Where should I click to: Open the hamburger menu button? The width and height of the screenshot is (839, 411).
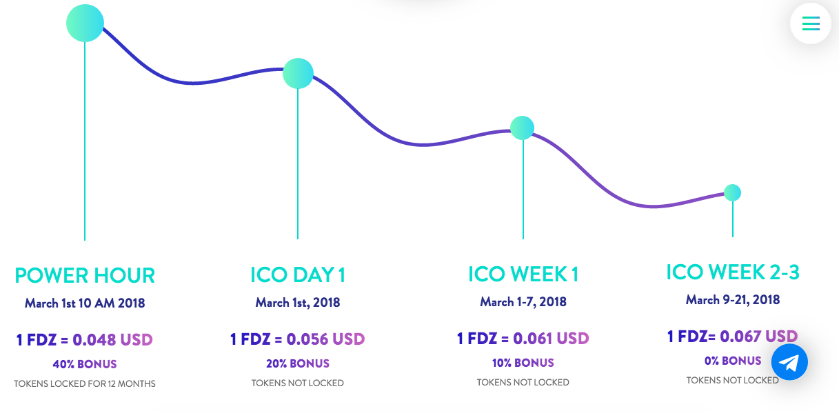[x=811, y=23]
